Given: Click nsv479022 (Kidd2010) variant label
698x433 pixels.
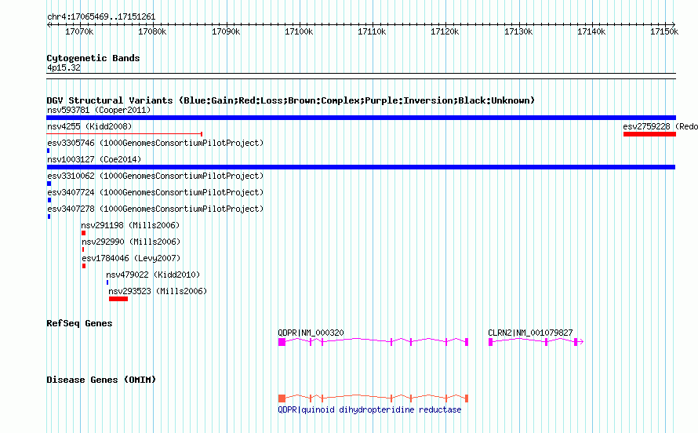Looking at the screenshot, I should (153, 275).
